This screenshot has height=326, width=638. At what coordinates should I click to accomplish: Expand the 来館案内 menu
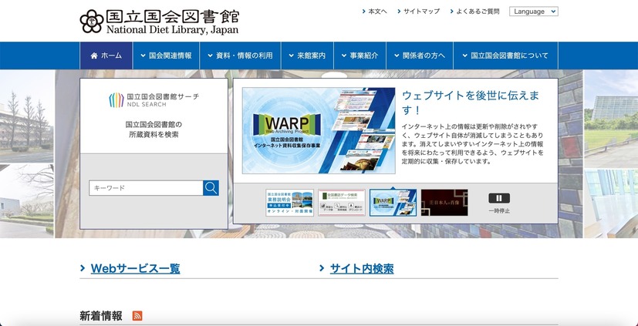coord(307,55)
